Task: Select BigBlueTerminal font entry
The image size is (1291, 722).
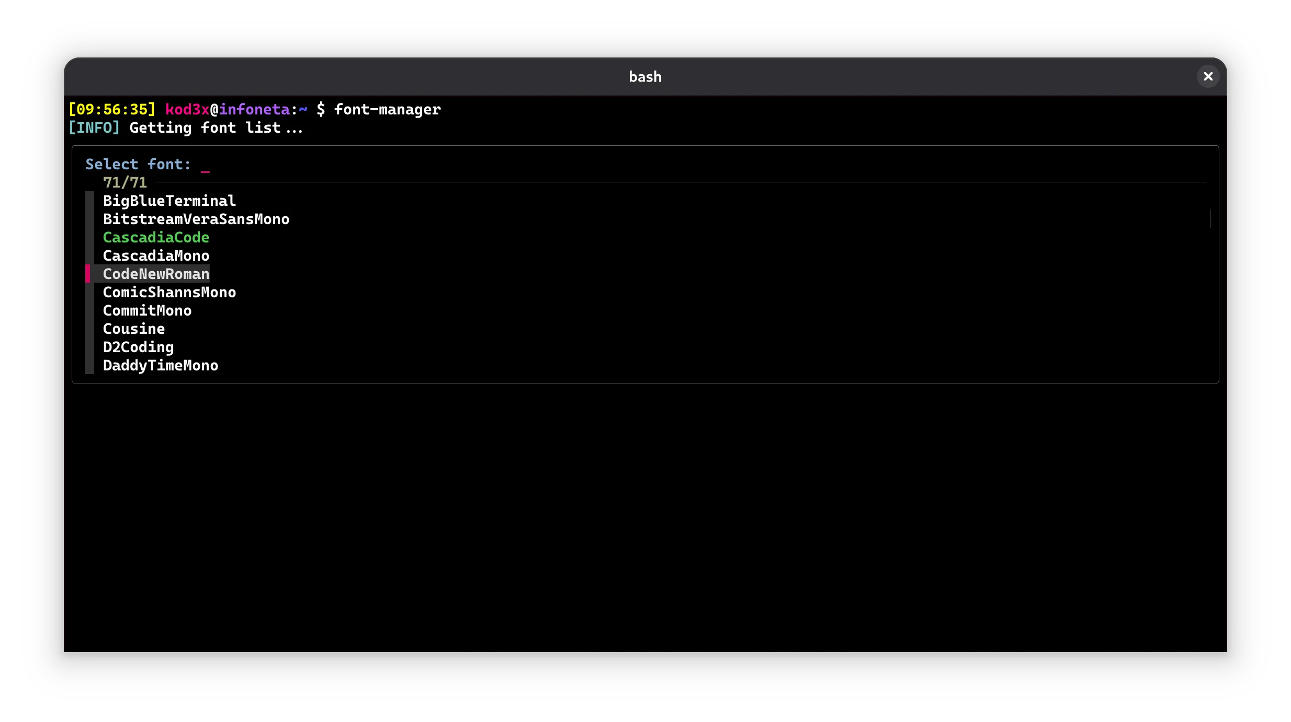Action: point(169,201)
